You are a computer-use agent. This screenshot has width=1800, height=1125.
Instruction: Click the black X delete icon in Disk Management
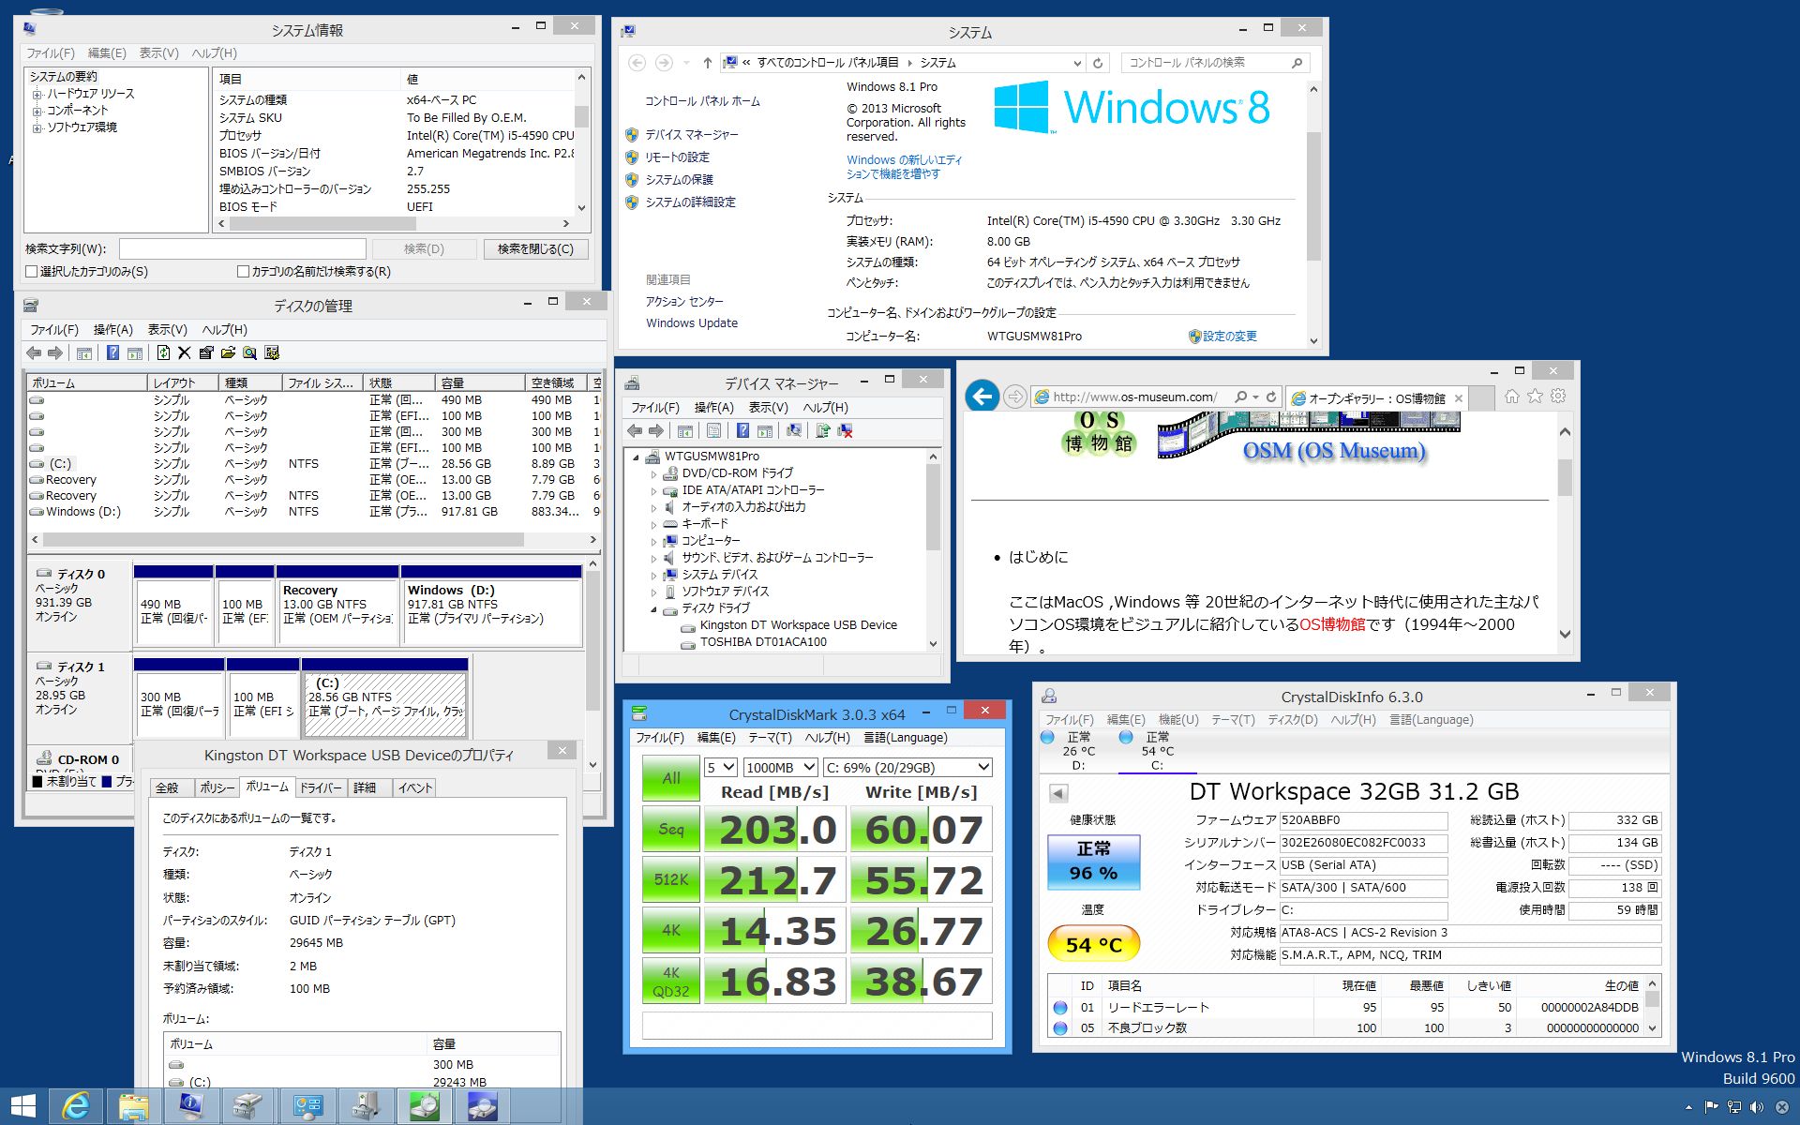coord(184,352)
